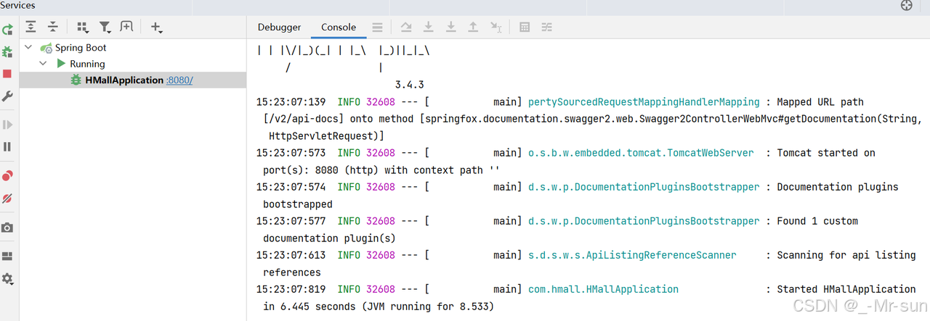Click the rerun in debug bug icon
Image resolution: width=930 pixels, height=321 pixels.
(7, 51)
